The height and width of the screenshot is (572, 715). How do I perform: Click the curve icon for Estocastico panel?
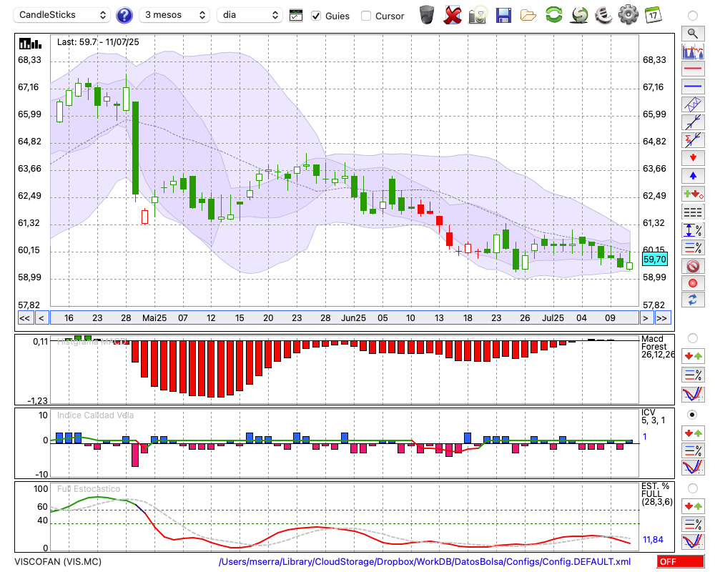coord(693,541)
